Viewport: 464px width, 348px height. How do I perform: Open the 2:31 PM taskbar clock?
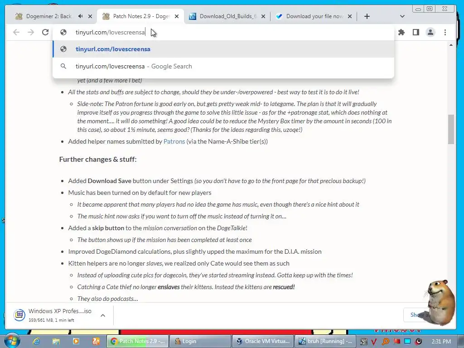pyautogui.click(x=441, y=342)
